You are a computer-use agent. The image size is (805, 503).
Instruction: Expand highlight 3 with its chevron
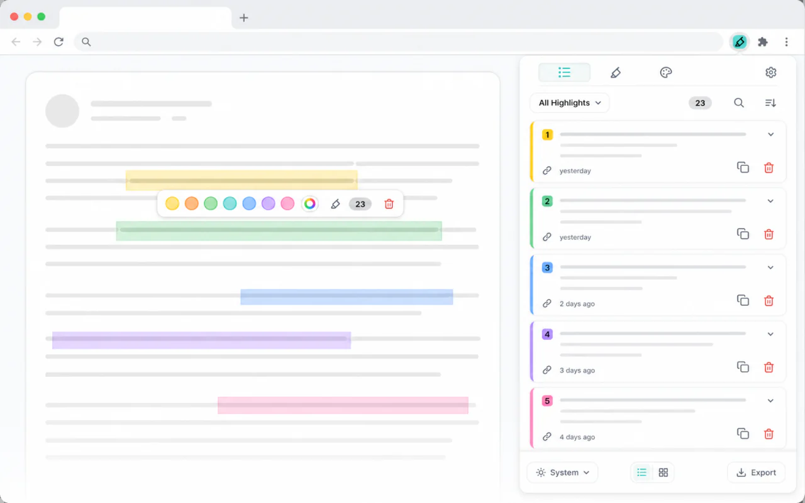point(770,268)
